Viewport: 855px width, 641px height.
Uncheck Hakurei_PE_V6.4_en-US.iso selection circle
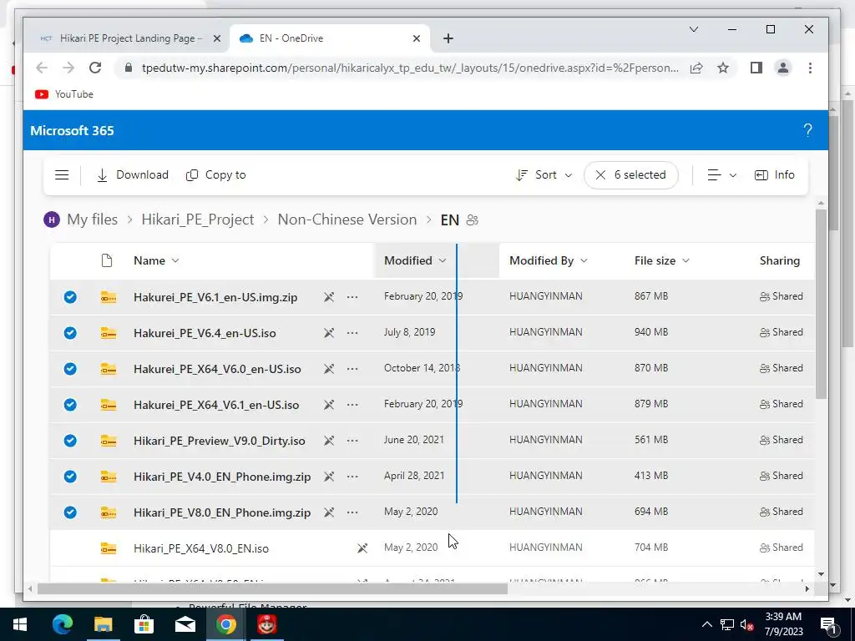coord(70,333)
